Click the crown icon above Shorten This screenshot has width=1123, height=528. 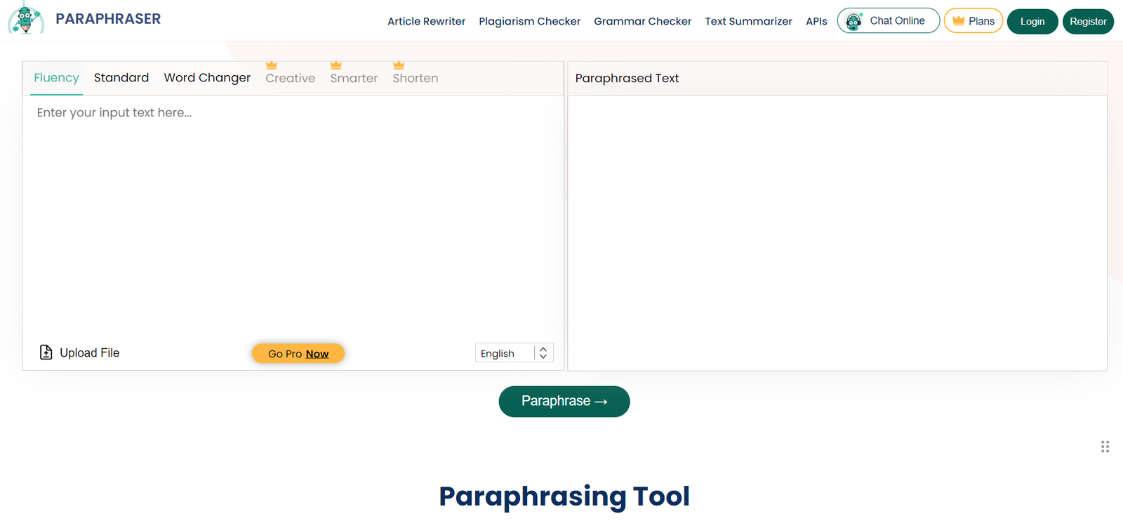(399, 65)
